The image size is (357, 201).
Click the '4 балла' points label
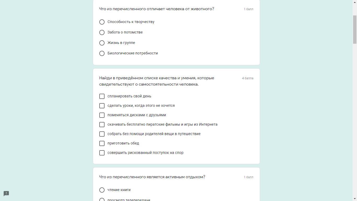(247, 78)
